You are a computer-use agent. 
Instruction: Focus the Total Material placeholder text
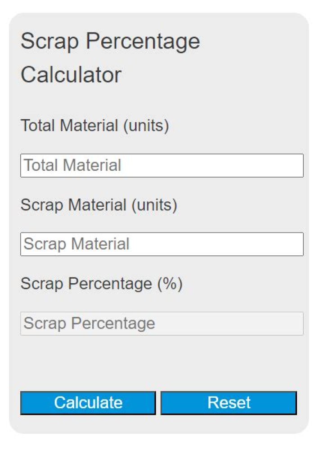[x=73, y=165]
